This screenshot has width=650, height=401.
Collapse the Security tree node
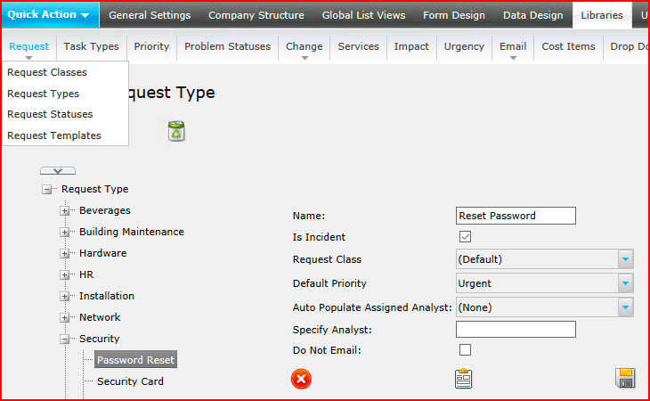point(64,339)
